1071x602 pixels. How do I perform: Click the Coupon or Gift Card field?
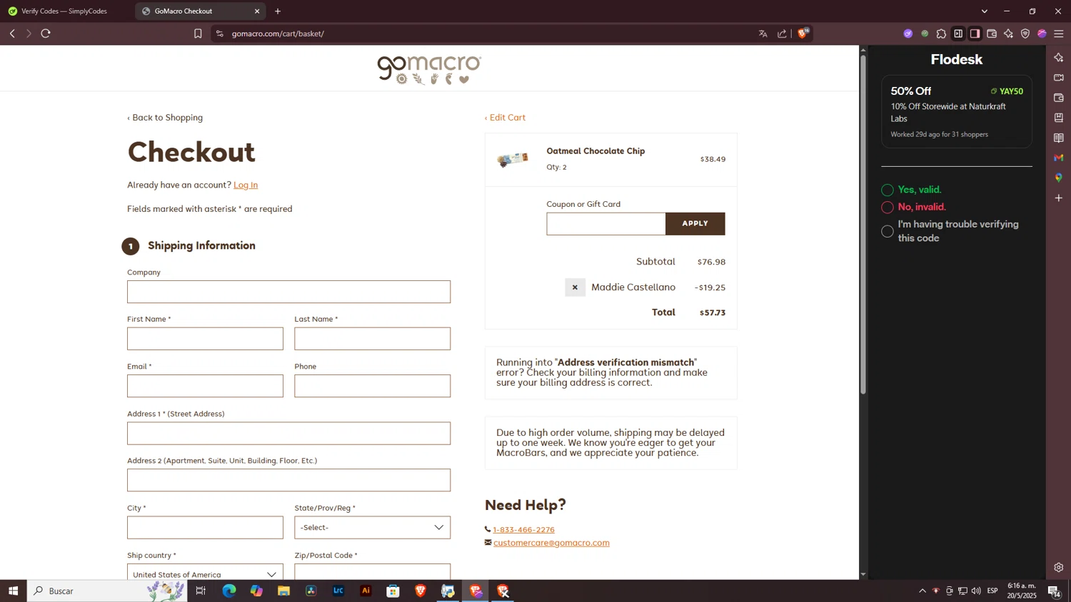click(605, 223)
